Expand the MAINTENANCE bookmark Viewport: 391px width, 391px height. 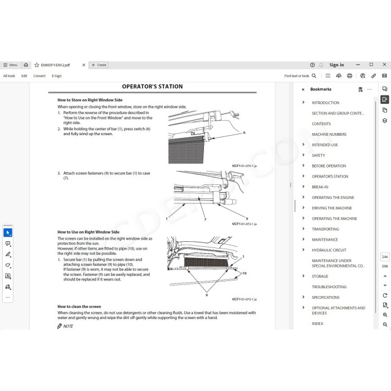pos(303,239)
